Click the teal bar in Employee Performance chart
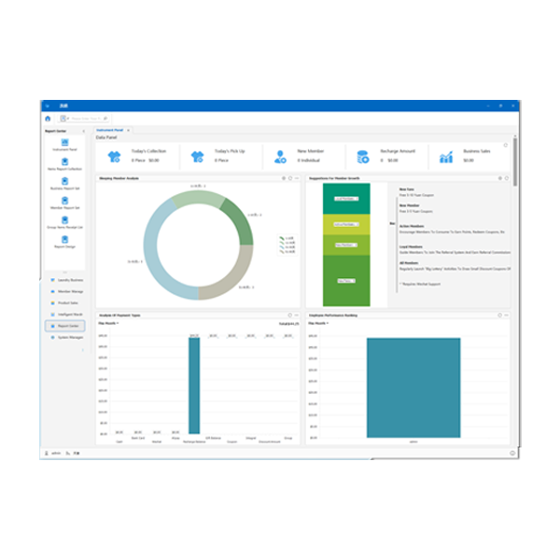 coord(413,387)
